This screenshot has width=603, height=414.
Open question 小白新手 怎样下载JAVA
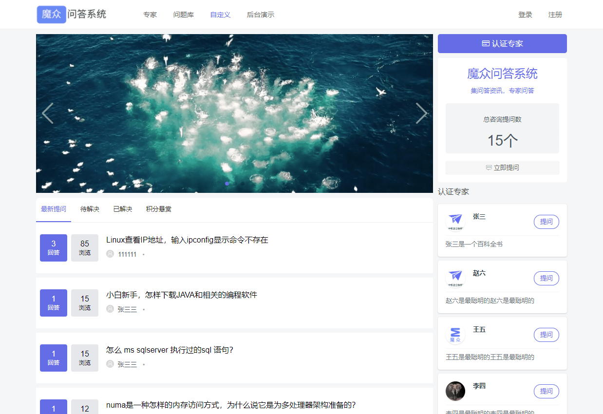pyautogui.click(x=182, y=295)
